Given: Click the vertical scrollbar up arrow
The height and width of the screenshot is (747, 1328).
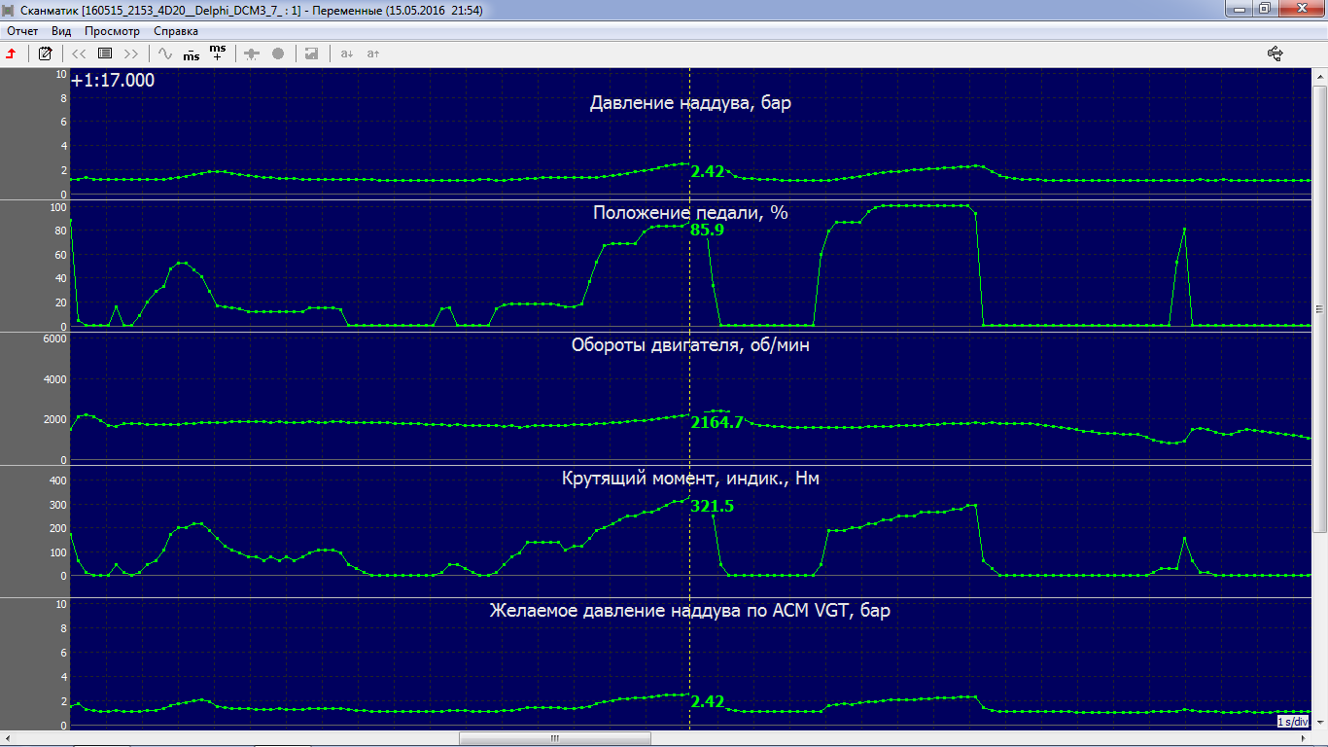Looking at the screenshot, I should coord(1319,75).
